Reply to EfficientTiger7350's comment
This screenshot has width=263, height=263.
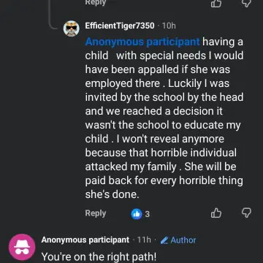(96, 213)
